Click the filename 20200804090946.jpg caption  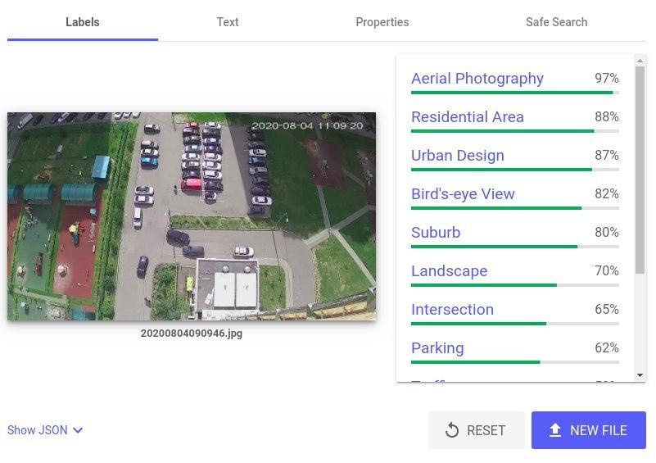pyautogui.click(x=192, y=334)
